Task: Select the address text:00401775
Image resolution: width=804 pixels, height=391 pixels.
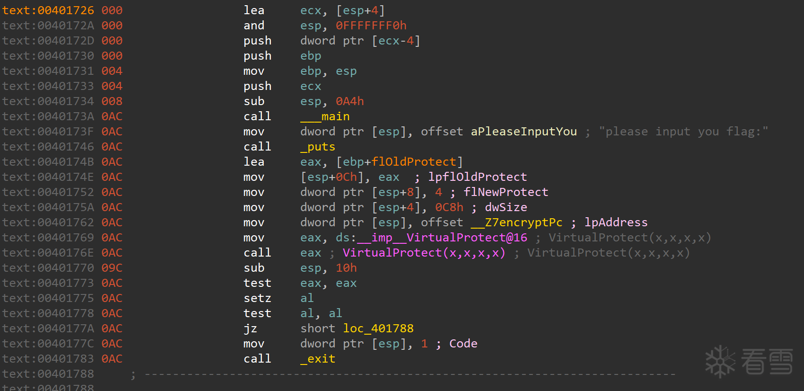Action: click(x=48, y=298)
